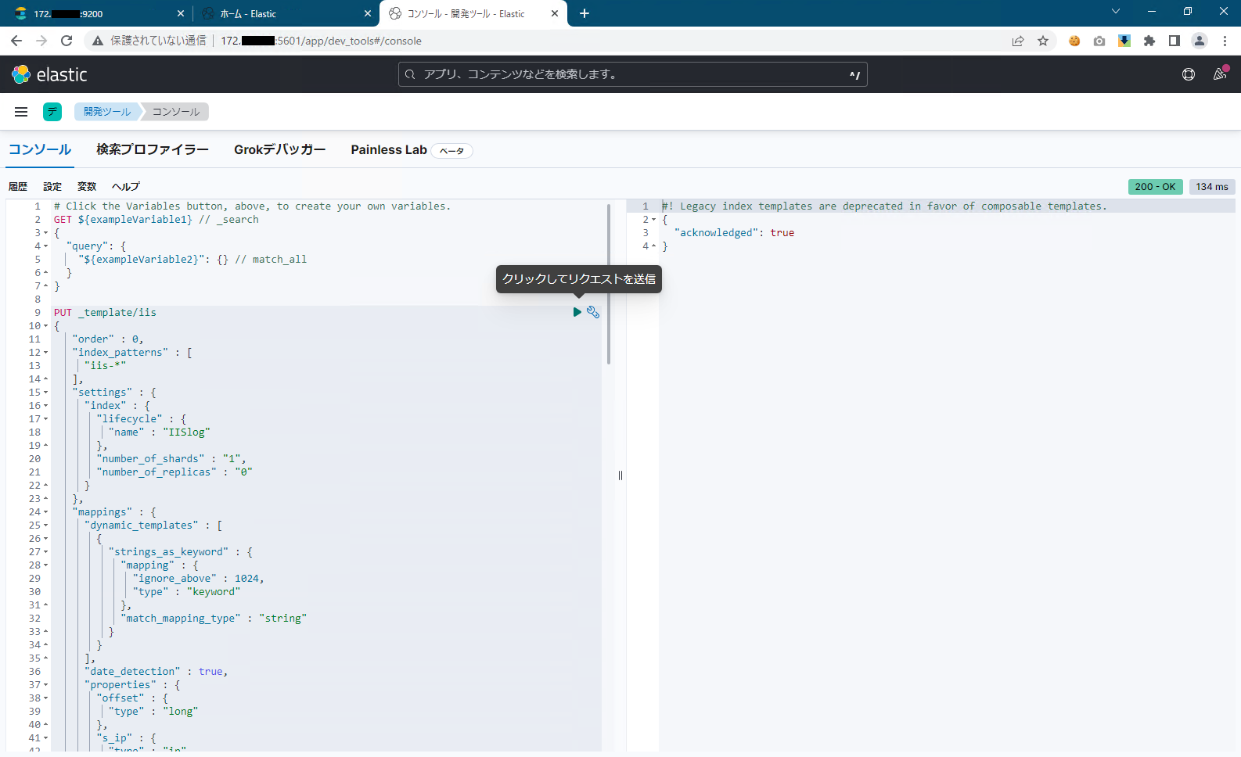Toggle the browser side panel icon
The height and width of the screenshot is (757, 1241).
click(1174, 41)
